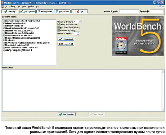Uncheck WinZip Computing WinZip 8.1 test

[4, 50]
